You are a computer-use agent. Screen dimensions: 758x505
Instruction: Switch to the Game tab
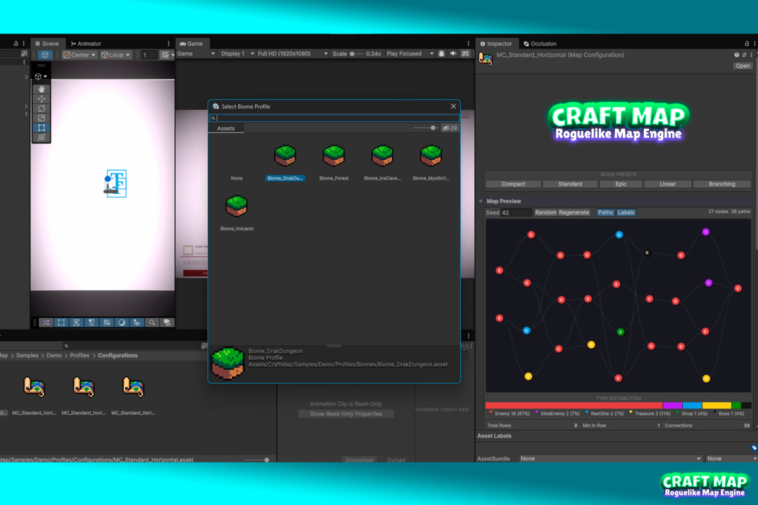[191, 44]
